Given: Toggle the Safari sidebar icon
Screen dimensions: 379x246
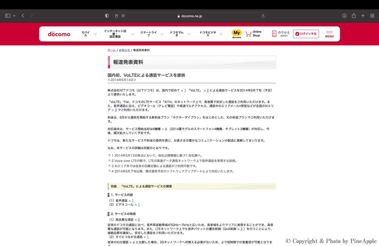Looking at the screenshot, I should [x=8, y=16].
